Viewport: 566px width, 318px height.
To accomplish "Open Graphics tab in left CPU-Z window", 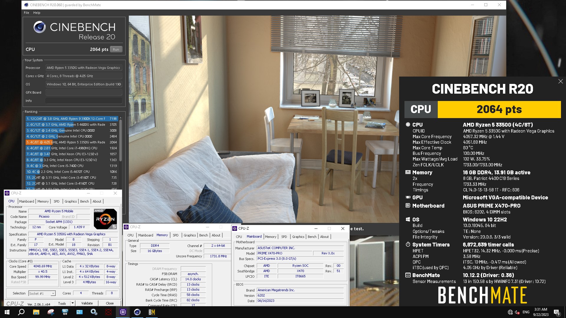I will [x=71, y=201].
